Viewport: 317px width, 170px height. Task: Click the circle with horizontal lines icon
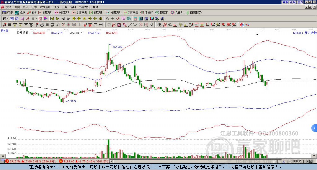[x=42, y=25]
